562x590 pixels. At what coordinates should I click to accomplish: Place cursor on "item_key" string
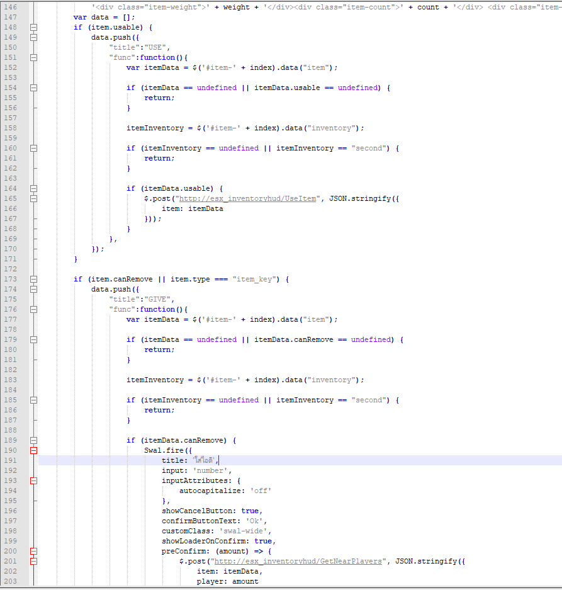click(256, 279)
